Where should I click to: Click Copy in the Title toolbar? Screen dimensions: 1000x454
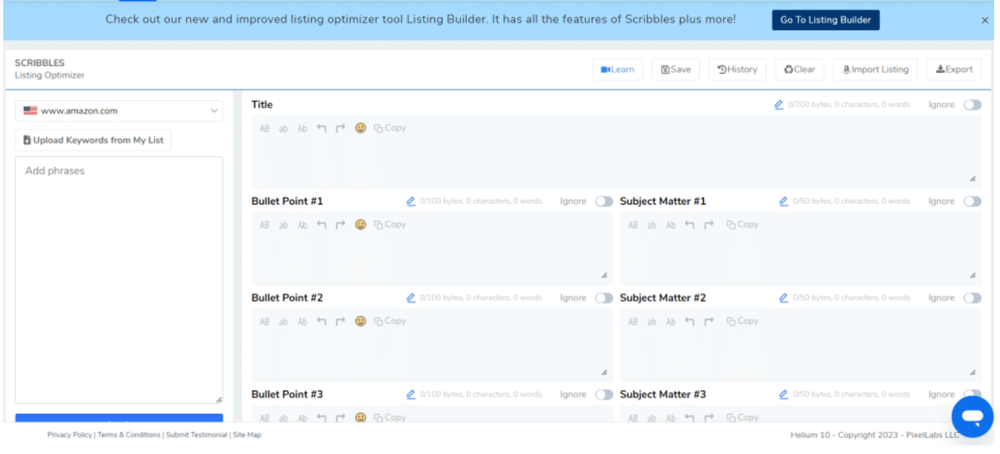coord(390,128)
